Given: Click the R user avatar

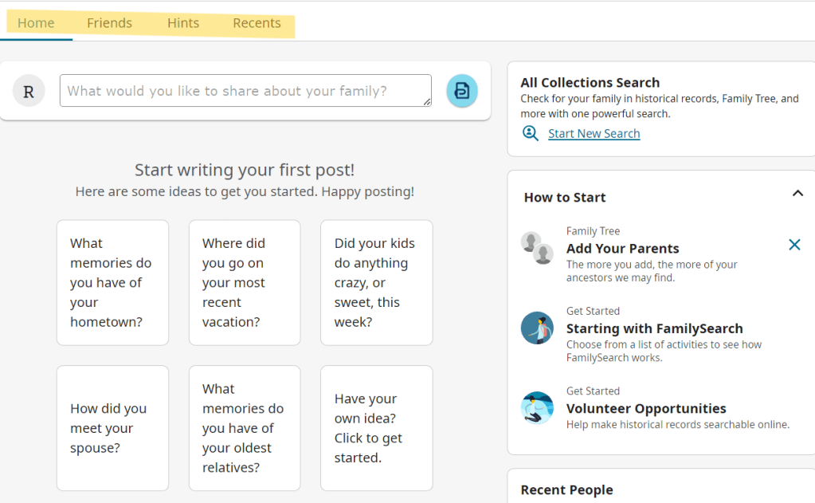Looking at the screenshot, I should point(29,91).
